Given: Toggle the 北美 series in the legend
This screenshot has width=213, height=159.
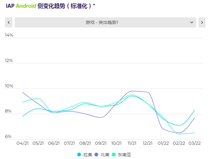Looking at the screenshot, I should (x=102, y=154).
